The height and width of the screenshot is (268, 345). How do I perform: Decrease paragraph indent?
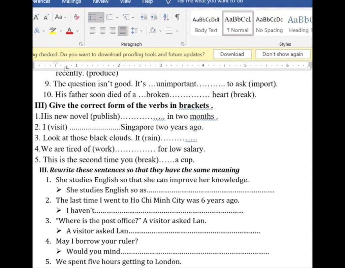(144, 17)
